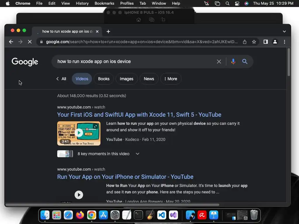Open GarageBand from the Dock

tap(150, 215)
